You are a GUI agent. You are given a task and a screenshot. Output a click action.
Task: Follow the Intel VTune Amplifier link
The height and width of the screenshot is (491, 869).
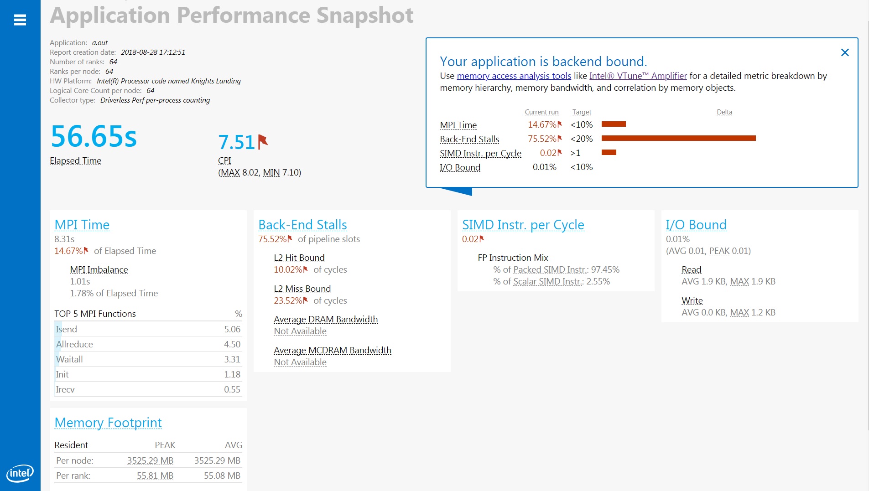638,76
